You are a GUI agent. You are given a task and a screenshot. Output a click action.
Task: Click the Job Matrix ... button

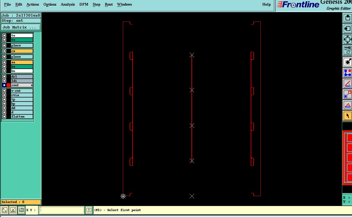click(x=21, y=27)
